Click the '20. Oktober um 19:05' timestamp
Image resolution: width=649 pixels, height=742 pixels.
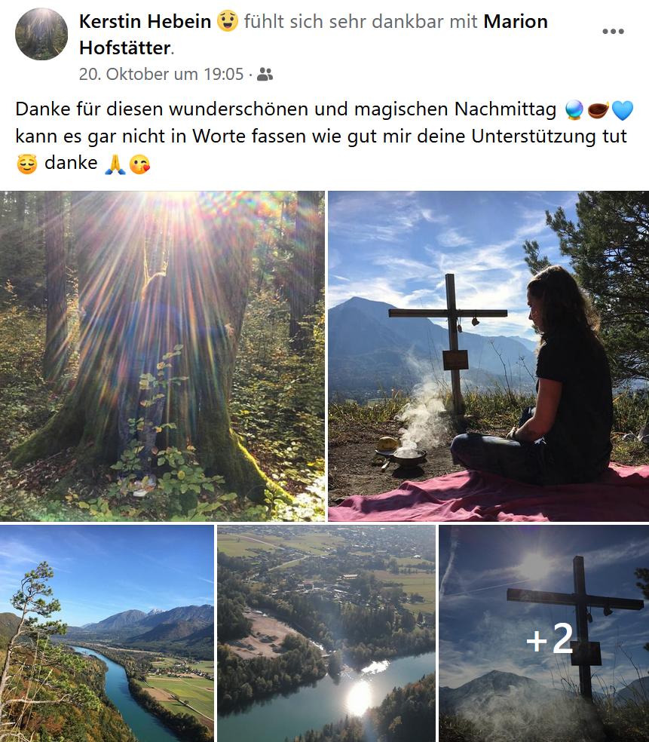pos(161,75)
